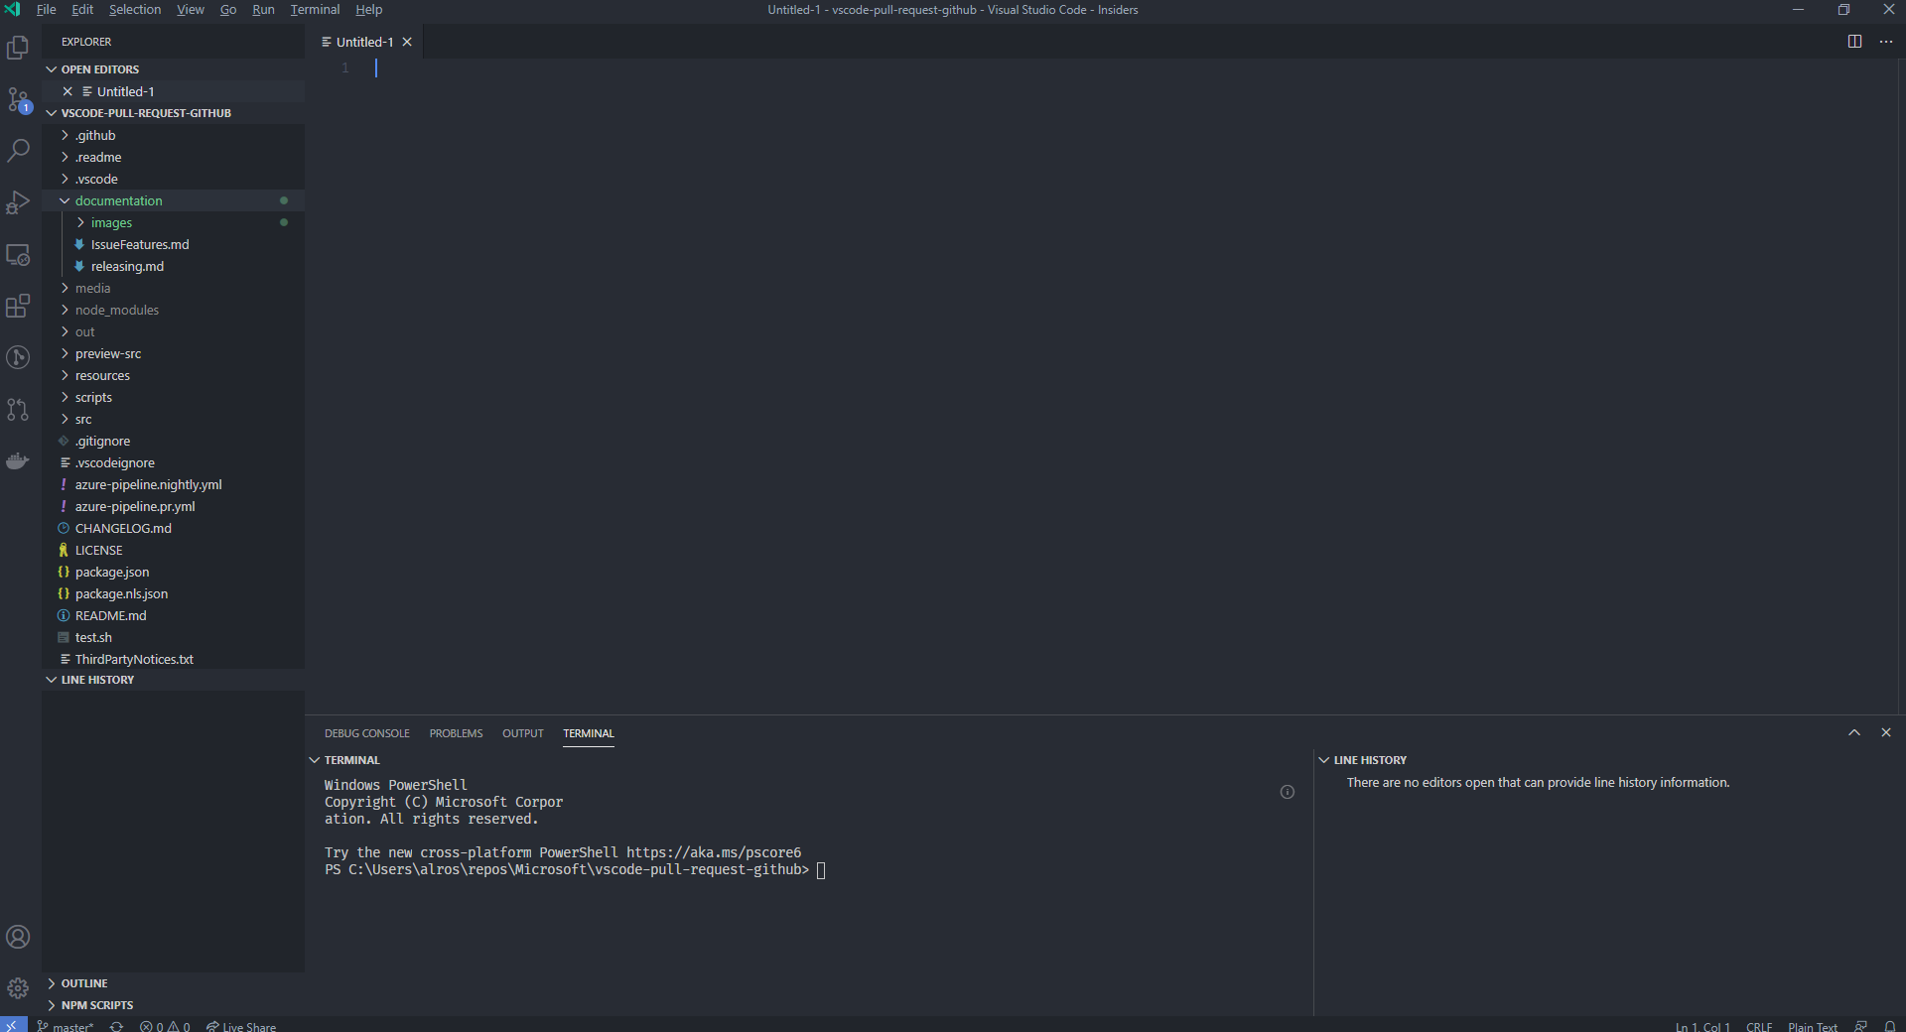Switch to the Problems panel tab
This screenshot has height=1032, width=1906.
tap(456, 733)
